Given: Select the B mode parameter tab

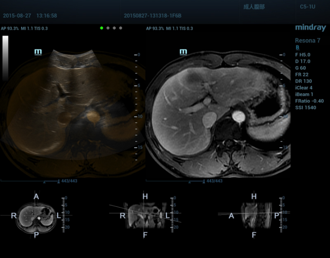Looking at the screenshot, I should (297, 48).
